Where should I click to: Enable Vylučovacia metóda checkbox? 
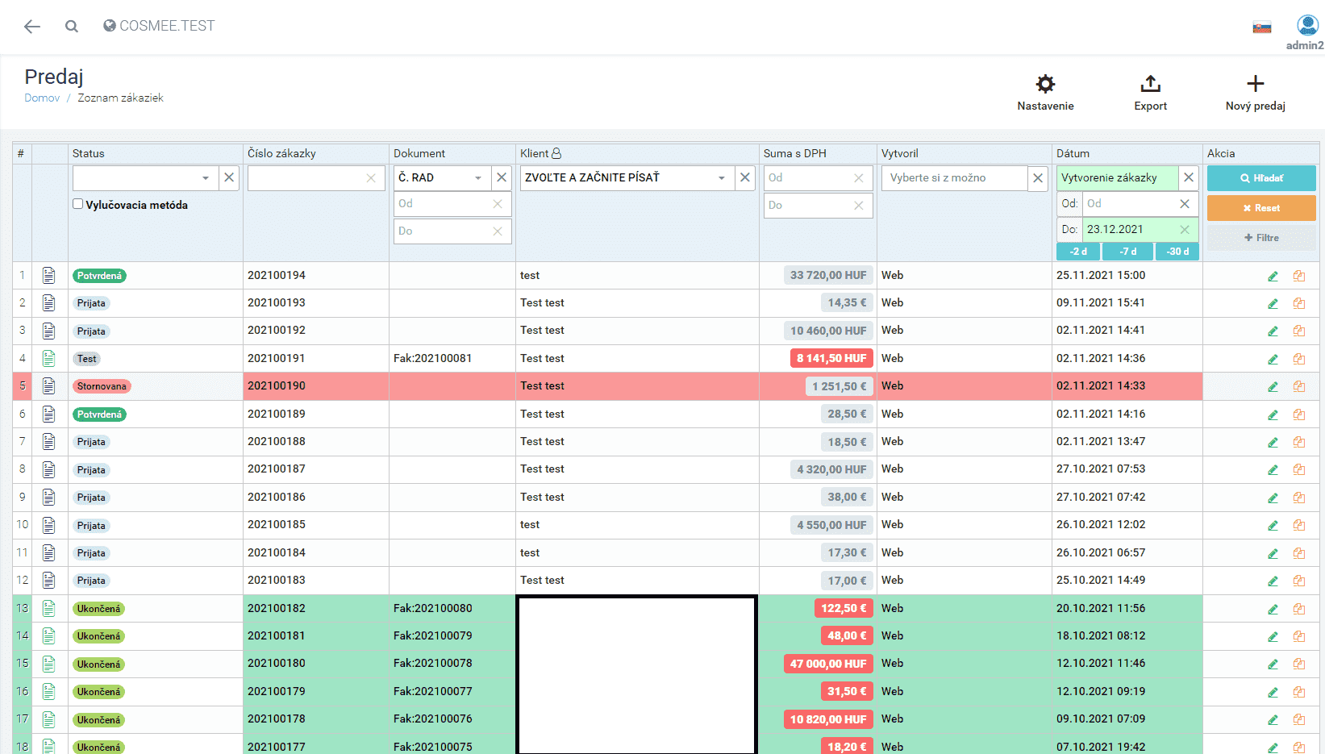pos(78,204)
